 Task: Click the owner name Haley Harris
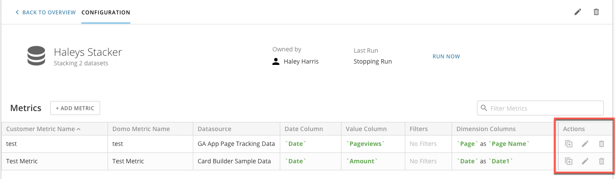click(x=301, y=61)
